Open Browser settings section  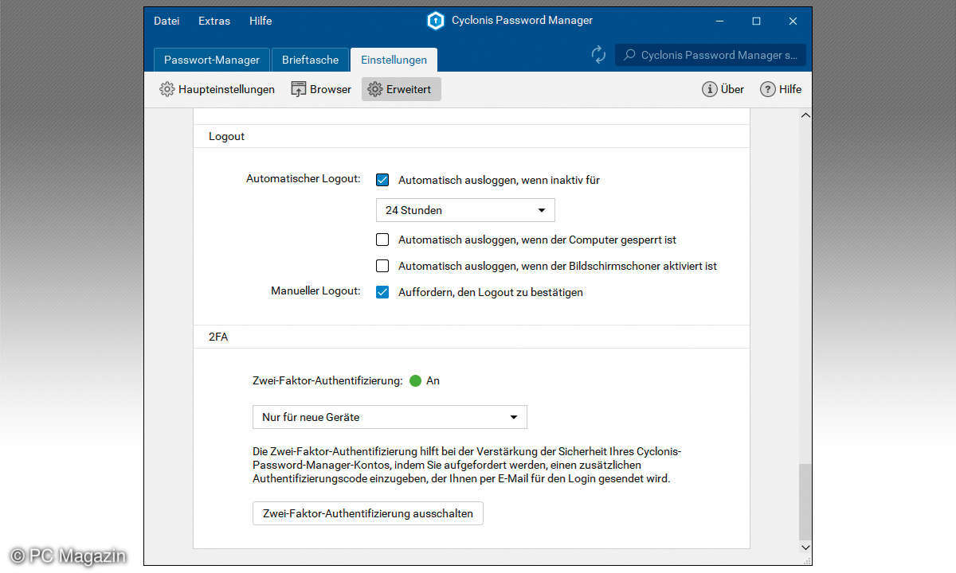point(320,89)
